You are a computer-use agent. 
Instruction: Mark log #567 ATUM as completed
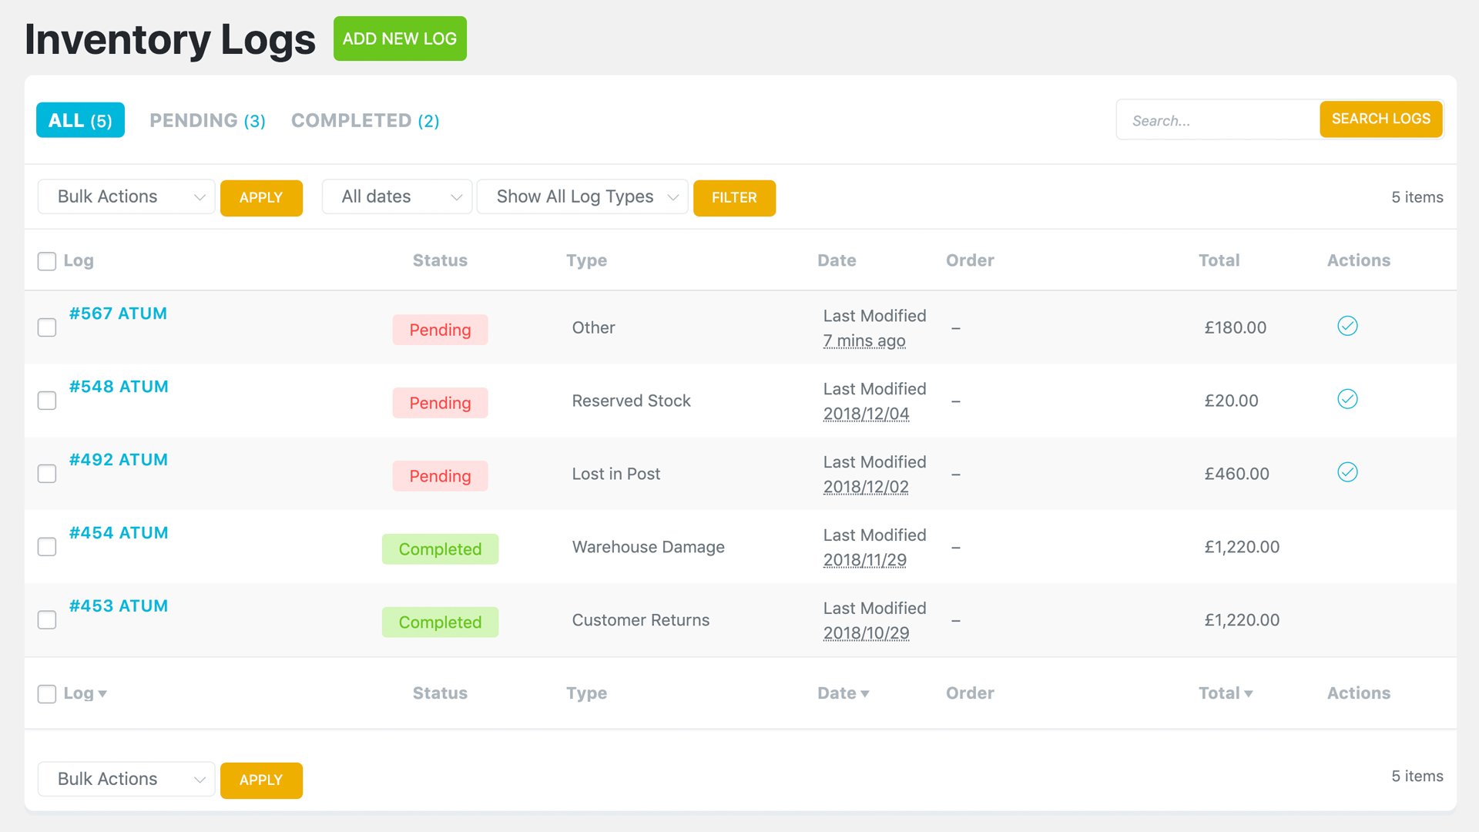click(x=1347, y=326)
